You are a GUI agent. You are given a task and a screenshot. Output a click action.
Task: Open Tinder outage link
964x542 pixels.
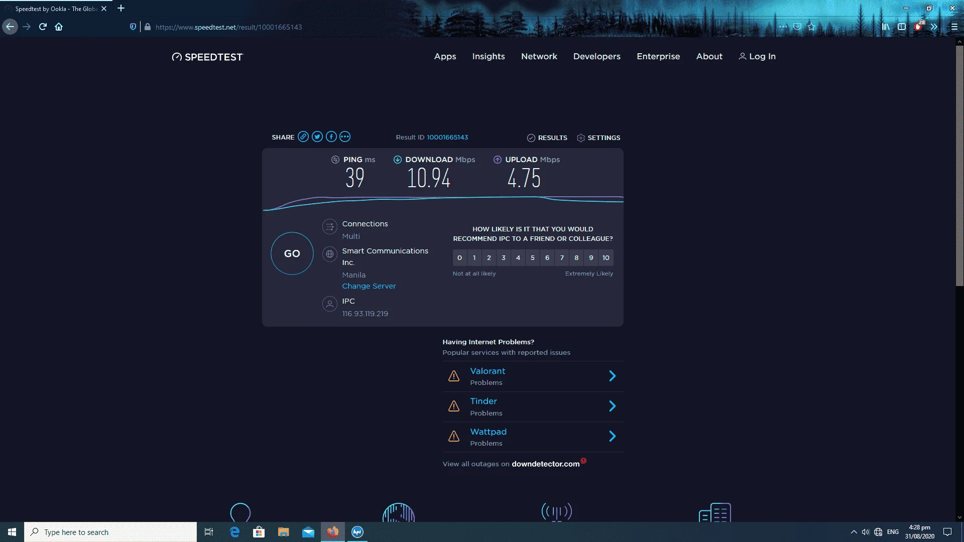(x=484, y=401)
